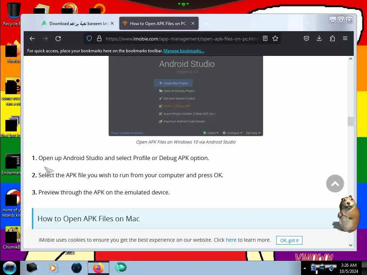This screenshot has width=367, height=275.
Task: Open the Firefox desktop shortcut
Action: (13, 52)
